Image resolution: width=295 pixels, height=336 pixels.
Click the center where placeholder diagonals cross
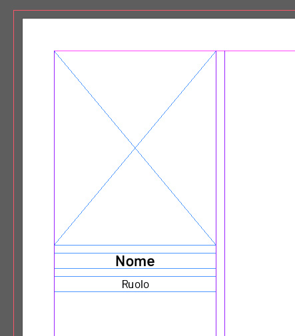click(135, 148)
